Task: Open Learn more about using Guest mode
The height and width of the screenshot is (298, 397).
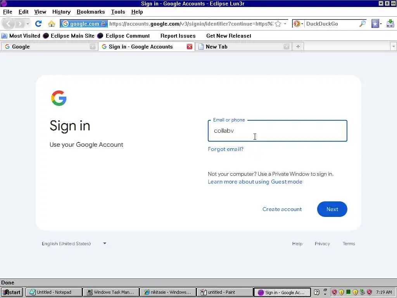Action: pos(255,182)
